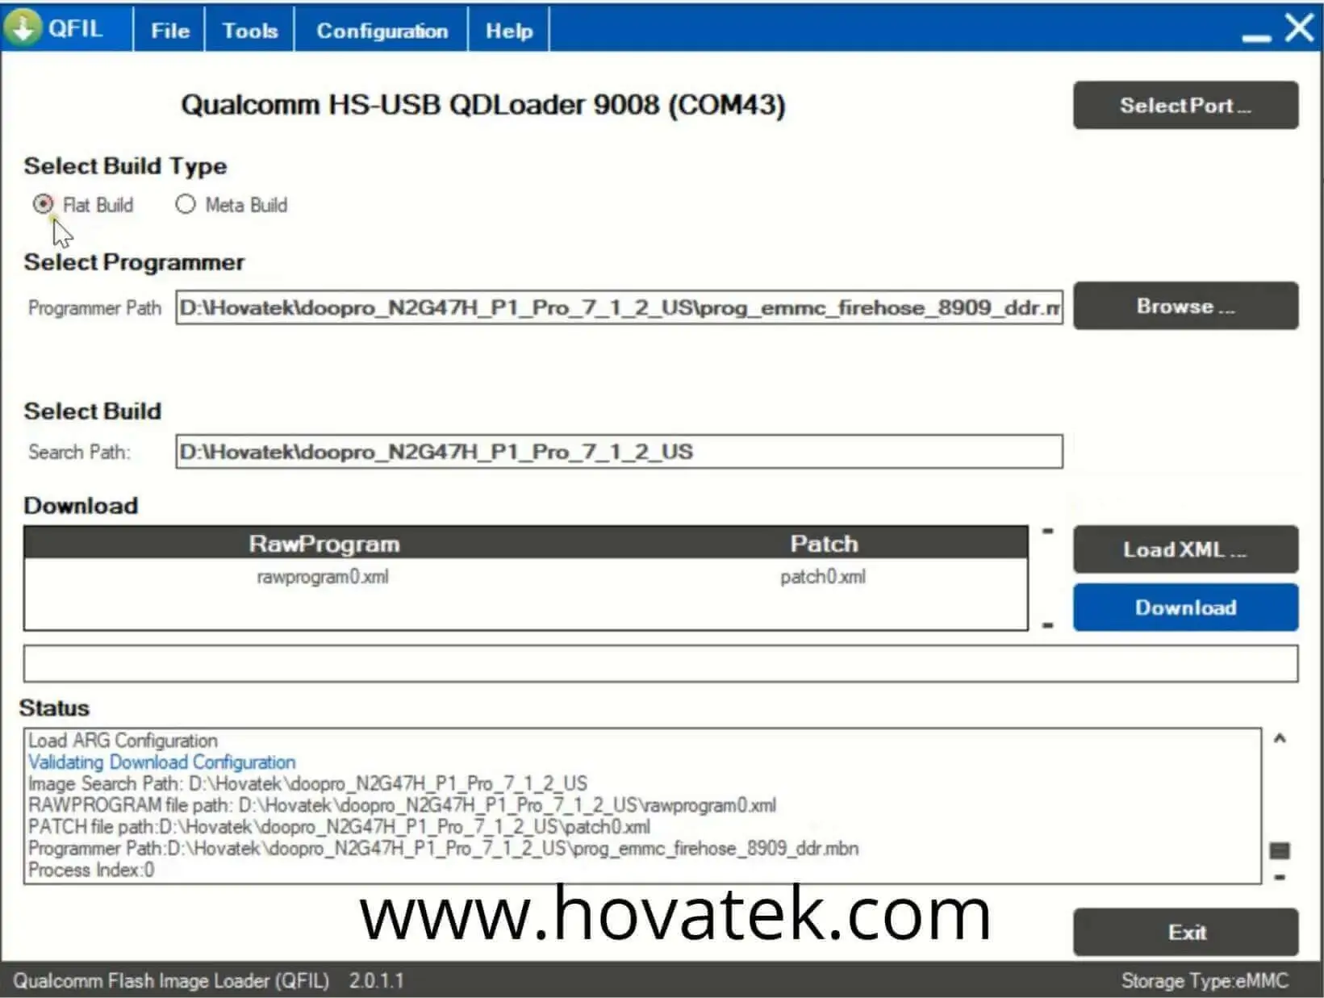Minimize the QFIL window
The image size is (1324, 998).
1256,37
